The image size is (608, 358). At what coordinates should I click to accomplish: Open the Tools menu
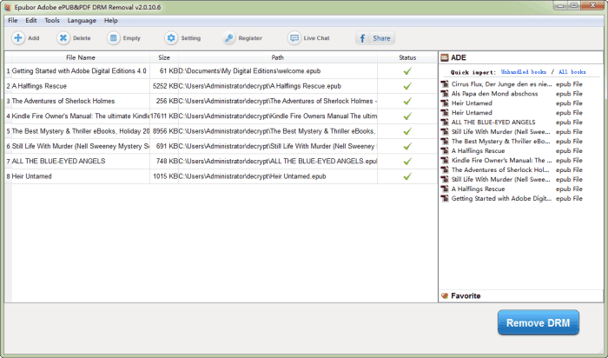click(52, 21)
